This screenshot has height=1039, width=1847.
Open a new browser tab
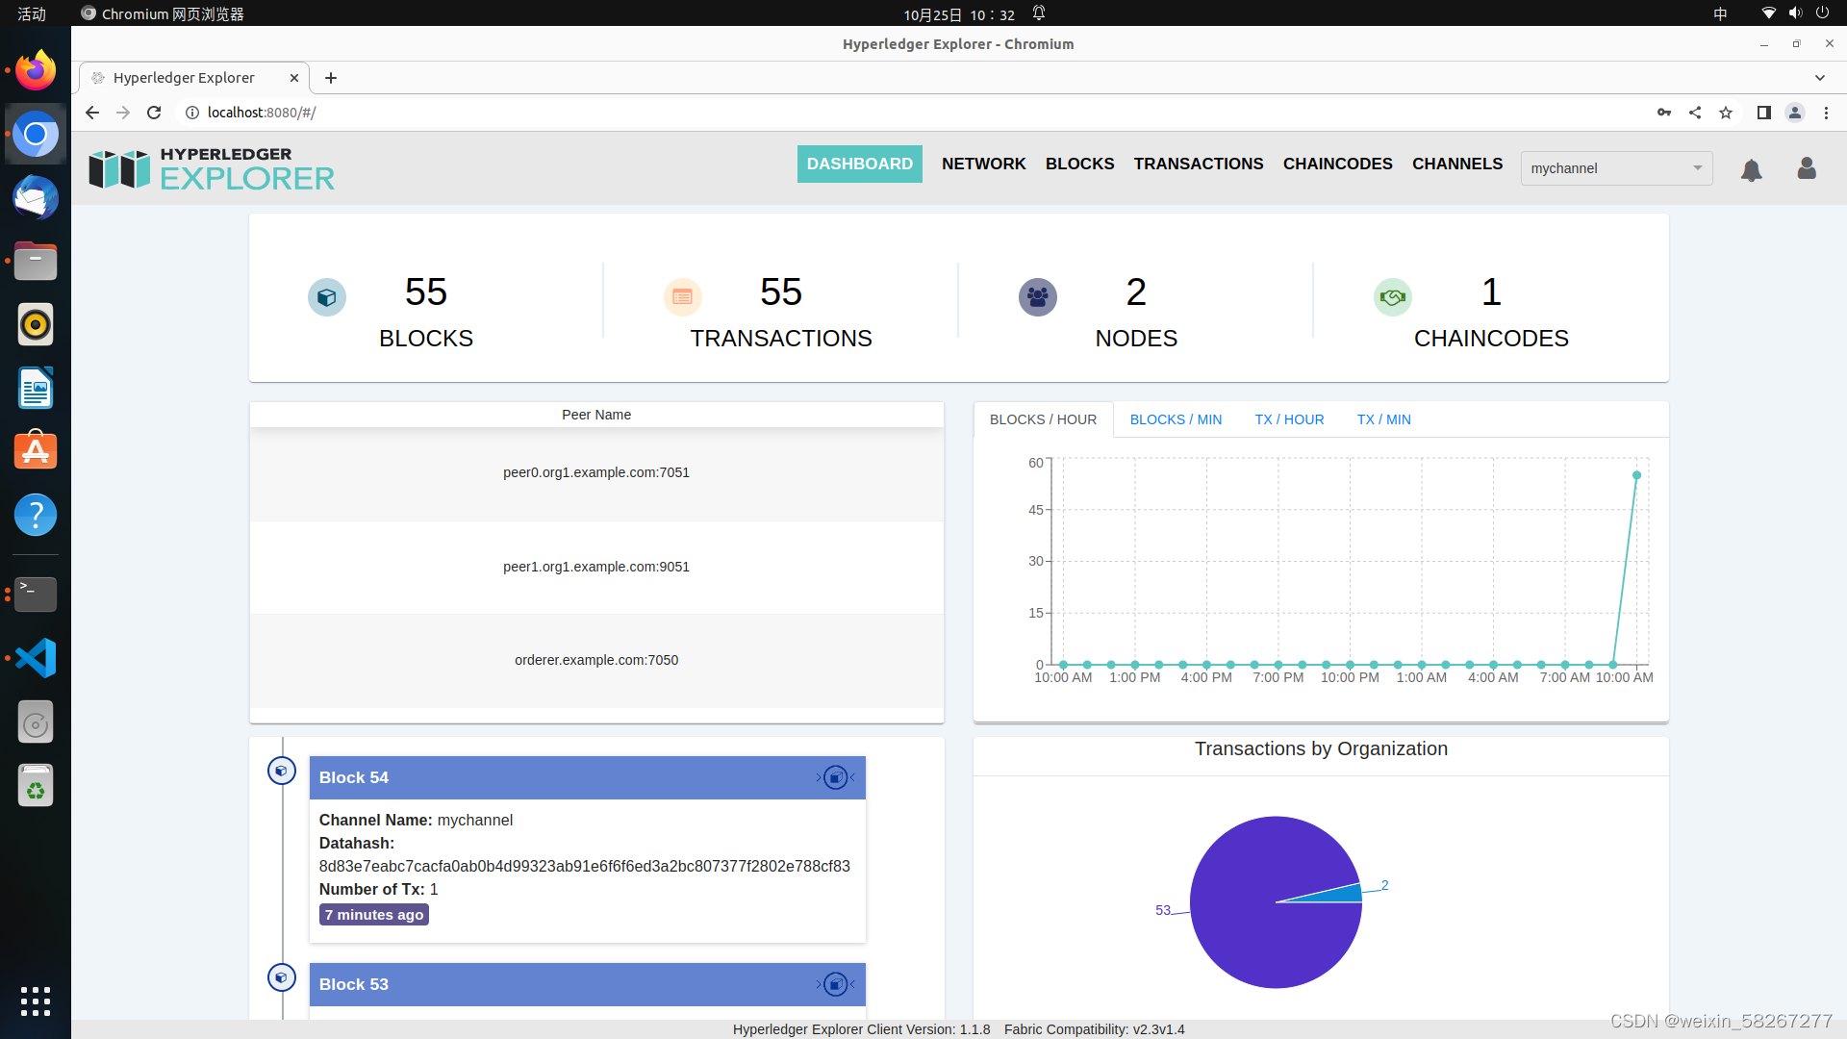coord(331,78)
